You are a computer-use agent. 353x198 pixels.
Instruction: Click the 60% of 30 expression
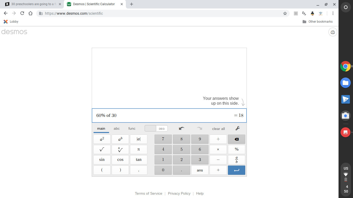[x=106, y=115]
